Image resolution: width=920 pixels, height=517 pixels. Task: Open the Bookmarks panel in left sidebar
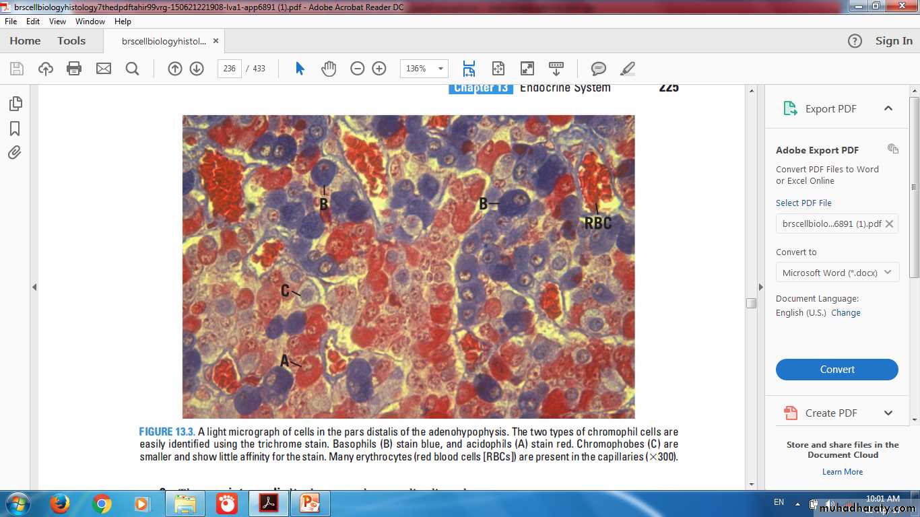pos(15,129)
